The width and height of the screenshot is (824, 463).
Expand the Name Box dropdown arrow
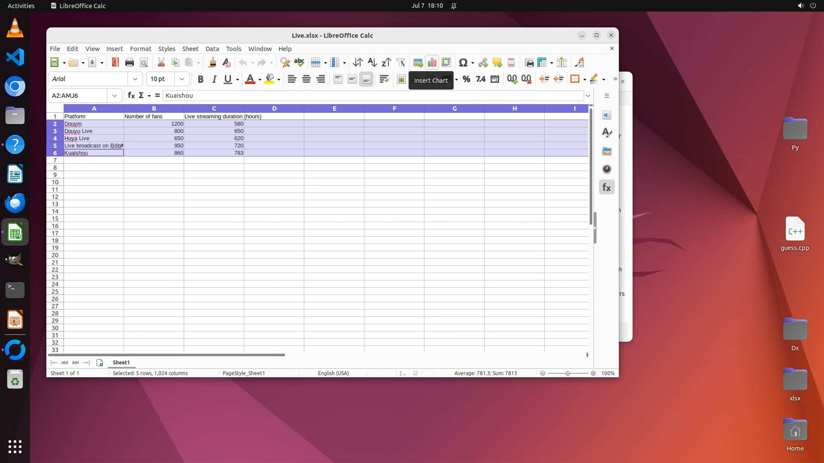pyautogui.click(x=114, y=96)
